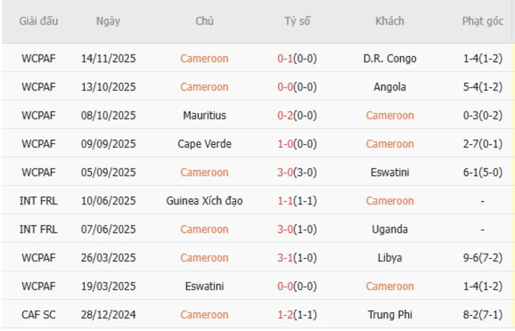Click the 9-6(7-2) corner kick stat
The height and width of the screenshot is (331, 515).
point(483,258)
